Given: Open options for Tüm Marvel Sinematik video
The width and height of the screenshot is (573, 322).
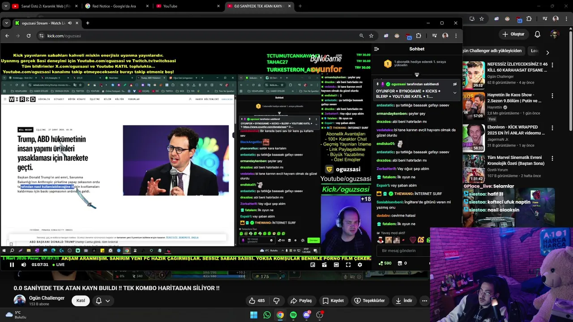Looking at the screenshot, I should [x=552, y=158].
